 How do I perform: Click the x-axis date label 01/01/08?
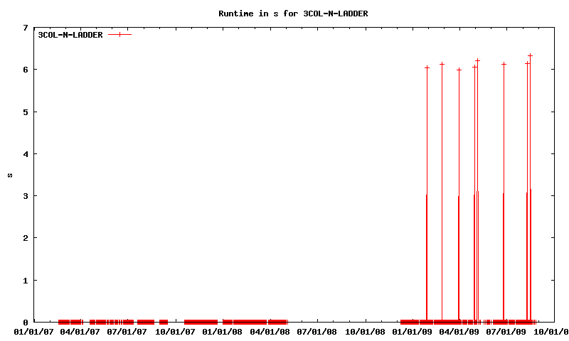(222, 331)
